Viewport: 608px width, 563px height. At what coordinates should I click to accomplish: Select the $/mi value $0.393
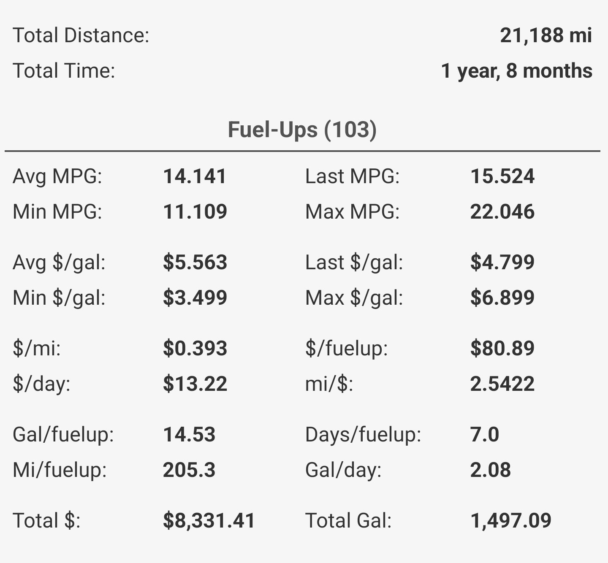click(x=195, y=349)
